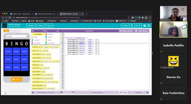Switch to the Code tab

tap(6, 31)
